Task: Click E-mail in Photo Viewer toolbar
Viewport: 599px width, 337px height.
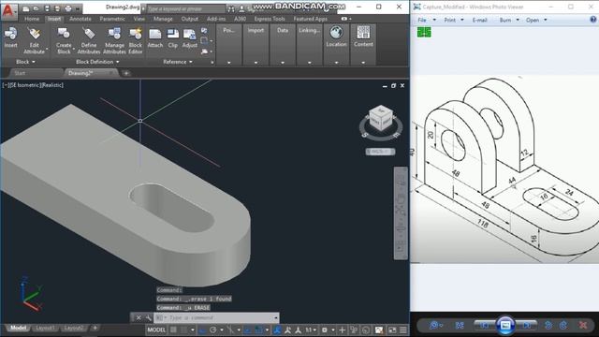Action: tap(479, 20)
